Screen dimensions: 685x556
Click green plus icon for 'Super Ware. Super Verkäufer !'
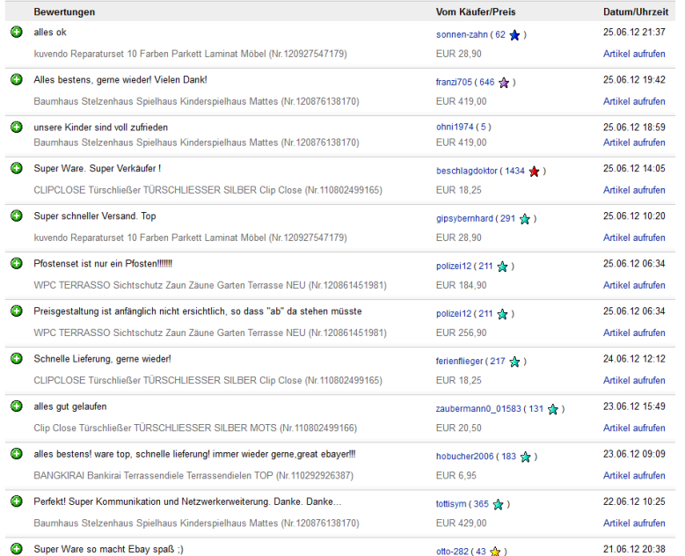point(17,168)
